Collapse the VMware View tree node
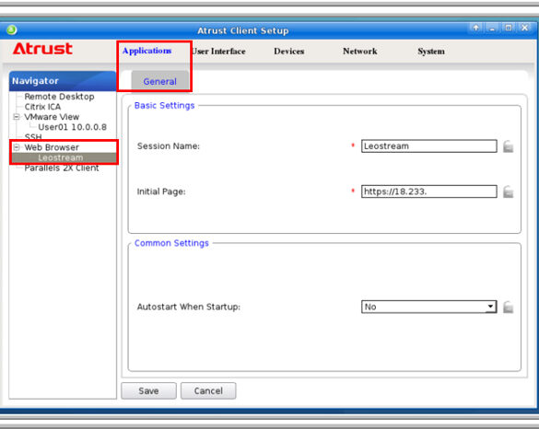This screenshot has width=539, height=429. coord(17,117)
